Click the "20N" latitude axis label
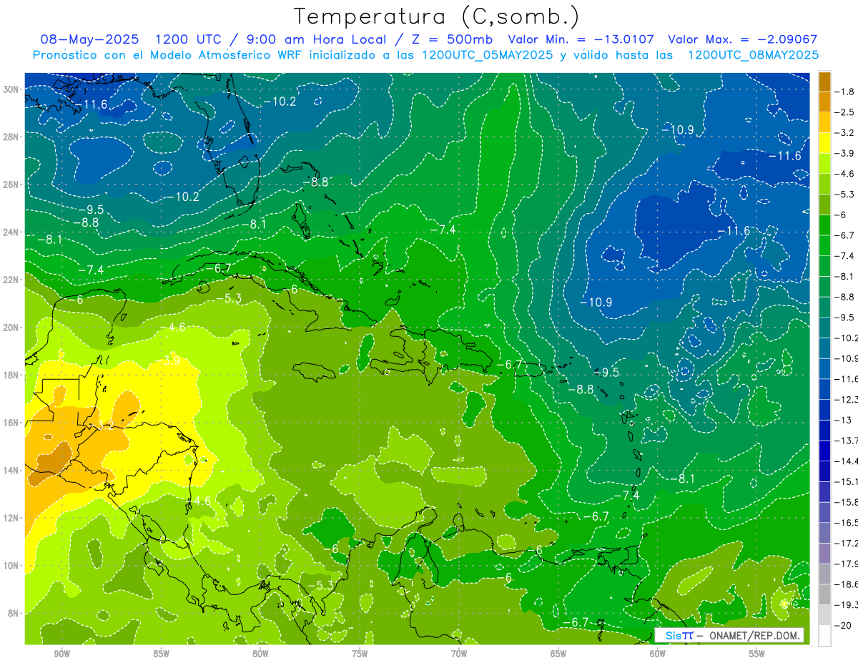The width and height of the screenshot is (858, 663). [11, 328]
